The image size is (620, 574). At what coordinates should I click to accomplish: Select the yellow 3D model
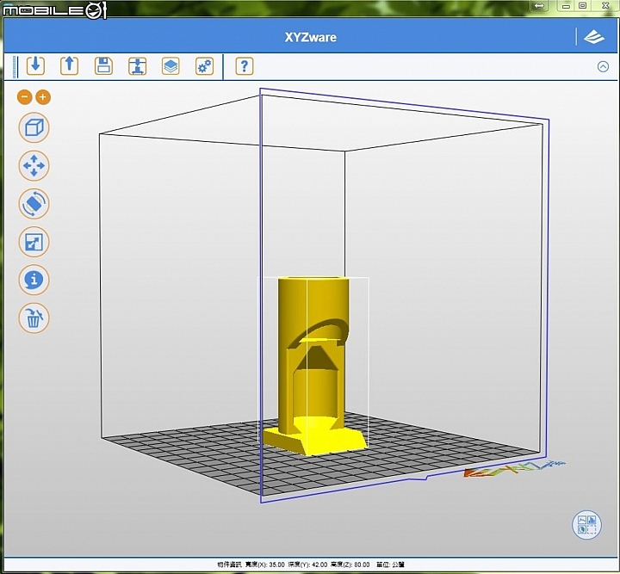click(x=313, y=366)
